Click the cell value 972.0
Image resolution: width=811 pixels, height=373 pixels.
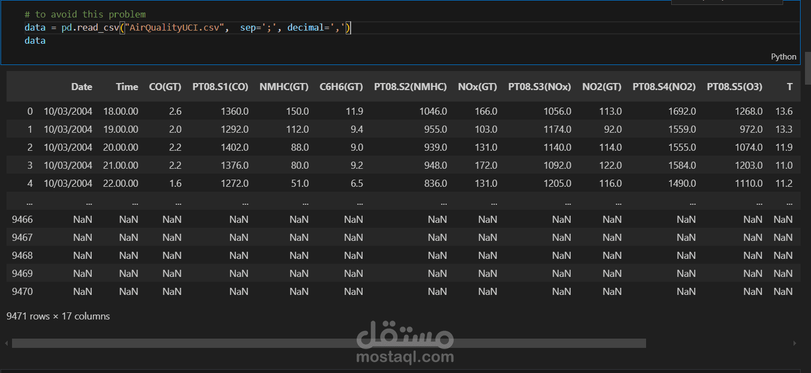coord(751,129)
